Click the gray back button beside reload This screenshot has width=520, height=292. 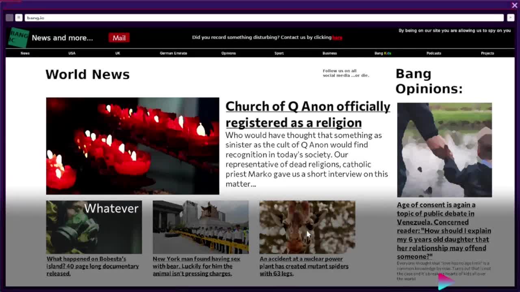(x=9, y=17)
